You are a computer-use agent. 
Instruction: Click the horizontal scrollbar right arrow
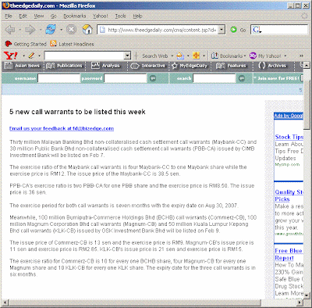coord(300,303)
